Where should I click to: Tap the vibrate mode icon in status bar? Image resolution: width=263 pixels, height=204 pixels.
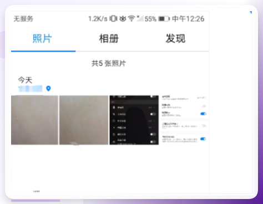pos(113,19)
